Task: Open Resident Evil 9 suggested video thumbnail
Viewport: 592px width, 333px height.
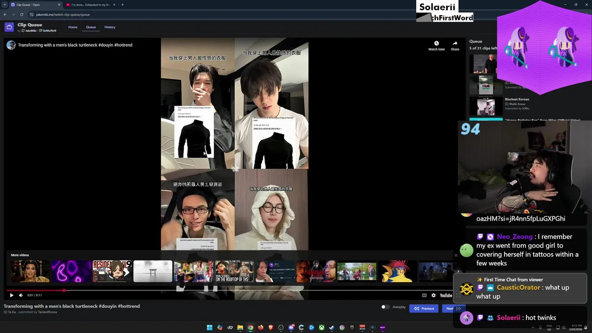Action: [112, 271]
